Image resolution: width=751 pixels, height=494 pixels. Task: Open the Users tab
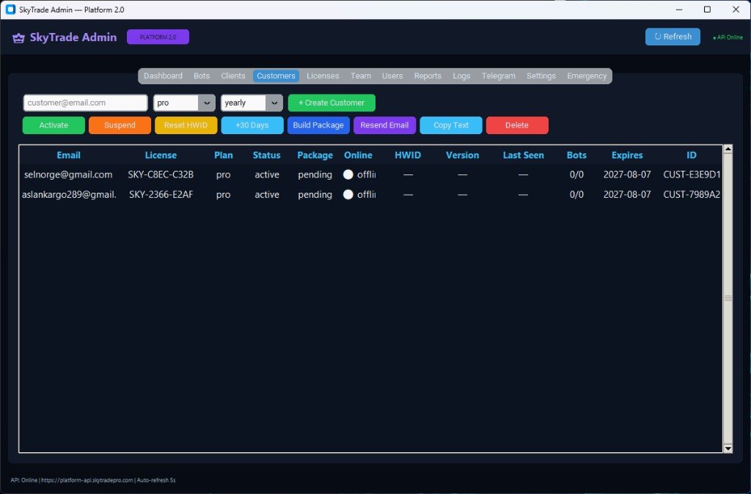392,76
